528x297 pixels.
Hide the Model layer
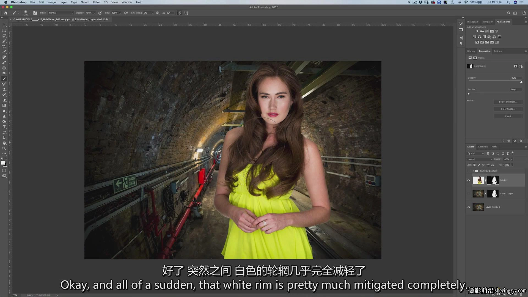[x=469, y=180]
